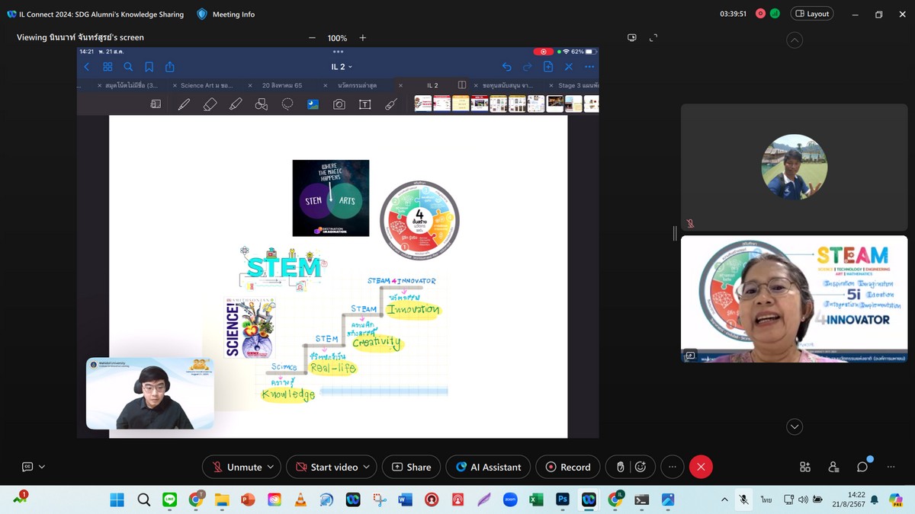The image size is (915, 514).
Task: Open the Participants panel
Action: pos(833,467)
